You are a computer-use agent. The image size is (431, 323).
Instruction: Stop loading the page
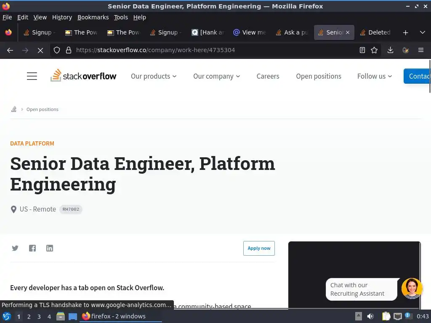[x=40, y=50]
